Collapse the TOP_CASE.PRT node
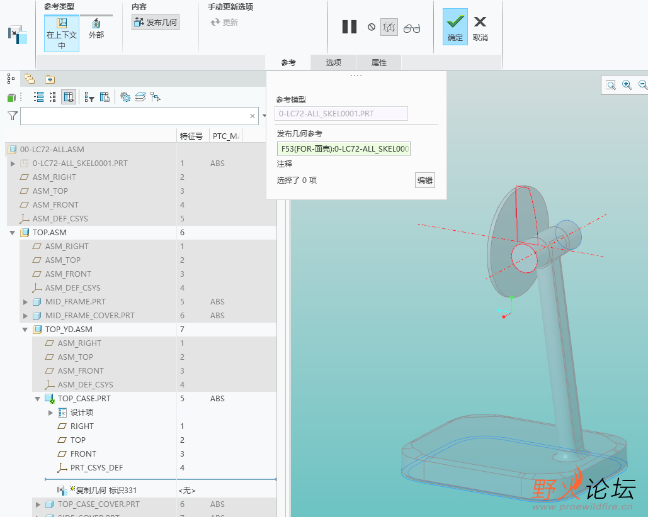Screen dimensions: 648x517 [x=38, y=399]
